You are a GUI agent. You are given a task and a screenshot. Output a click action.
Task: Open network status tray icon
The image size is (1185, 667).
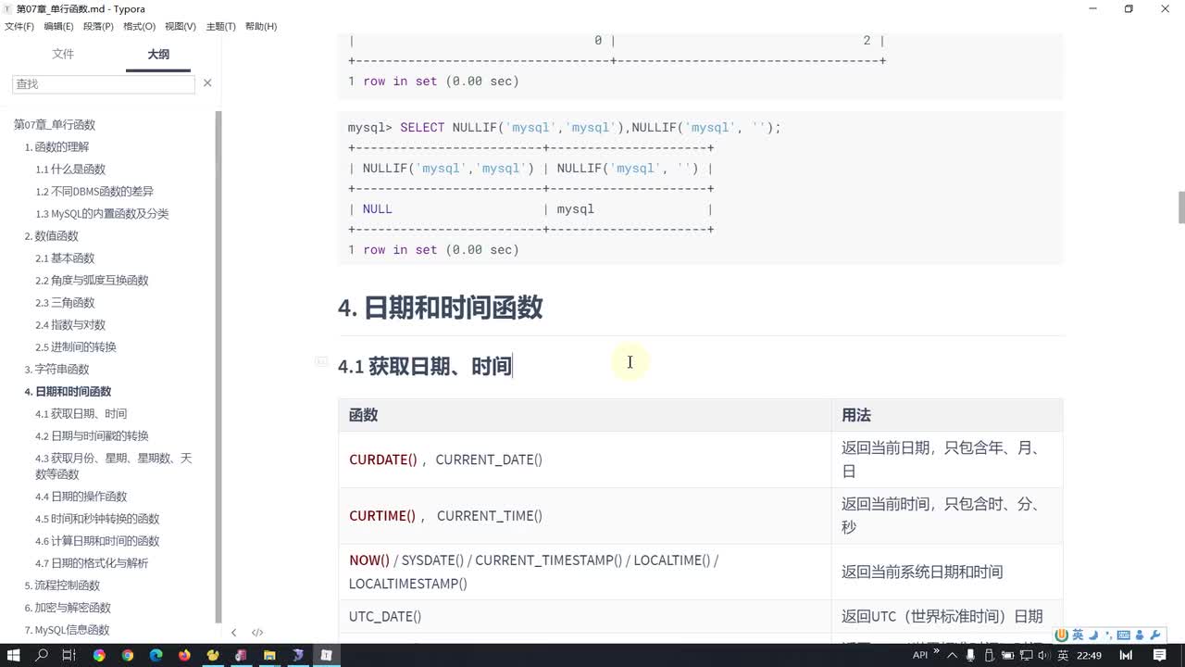click(1027, 655)
